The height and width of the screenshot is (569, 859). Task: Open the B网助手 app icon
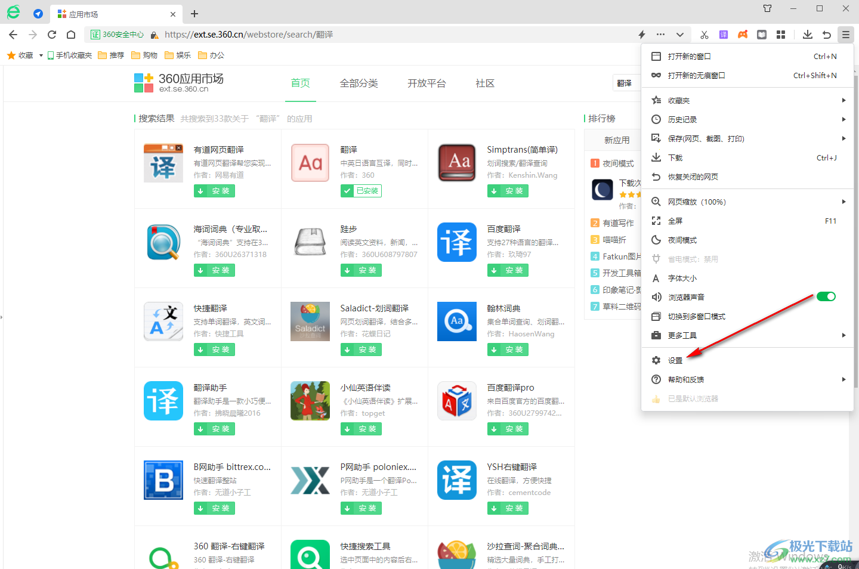tap(163, 480)
